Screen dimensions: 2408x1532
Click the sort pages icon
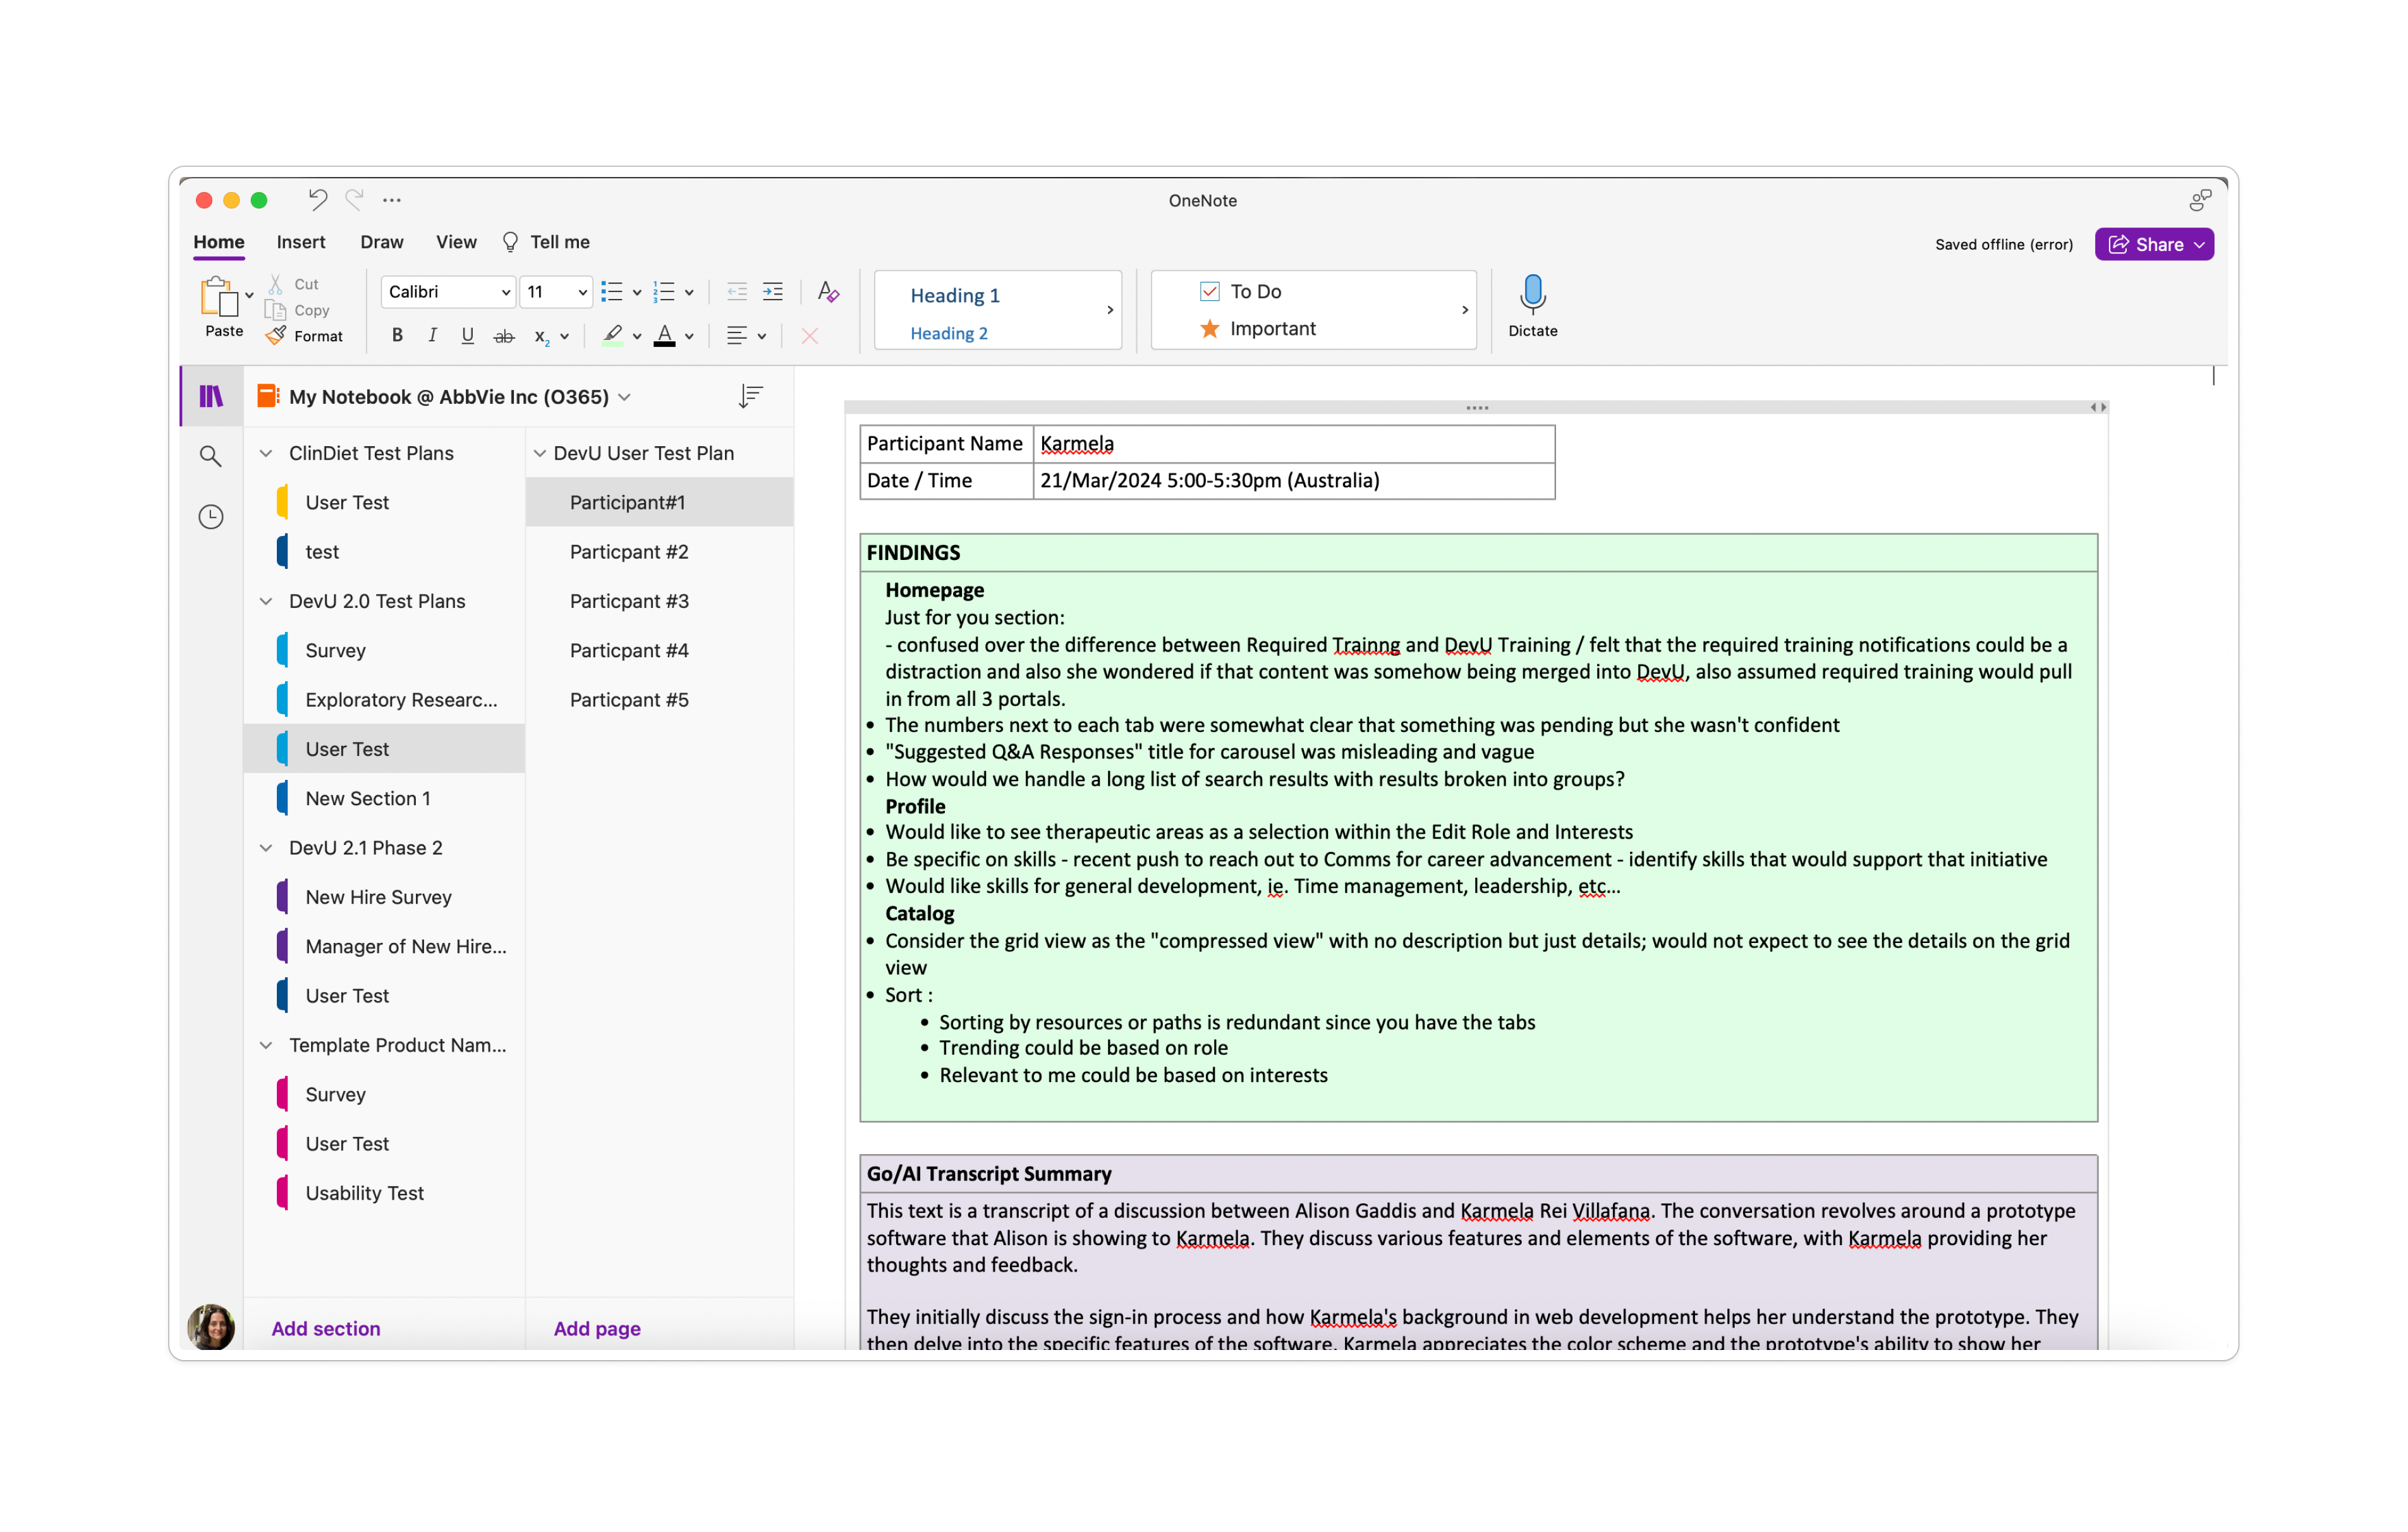click(750, 397)
